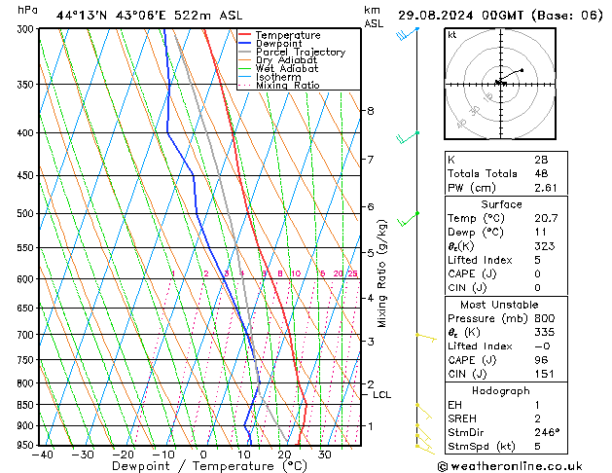
Task: Click the blue wind barb at 300 hPa
Action: click(407, 34)
